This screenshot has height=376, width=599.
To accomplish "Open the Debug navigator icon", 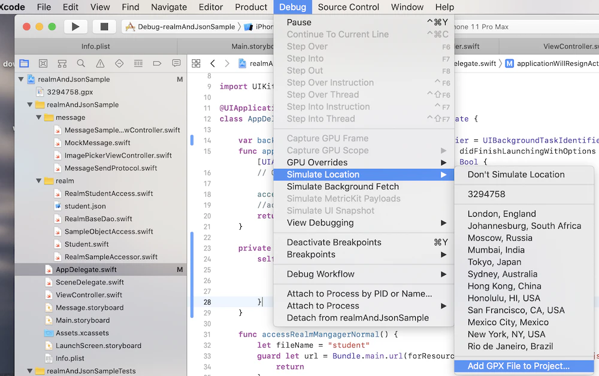I will 138,63.
